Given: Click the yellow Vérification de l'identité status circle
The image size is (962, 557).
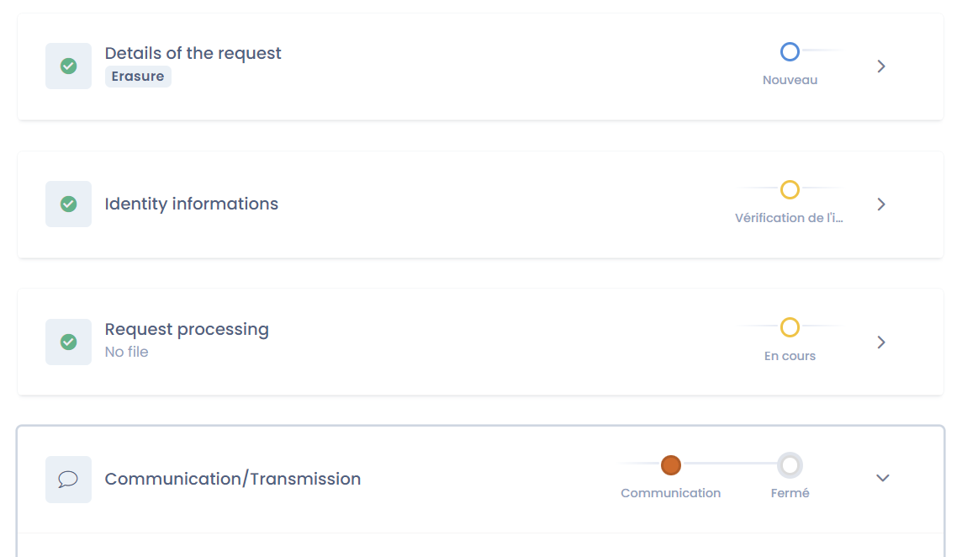Looking at the screenshot, I should tap(790, 189).
